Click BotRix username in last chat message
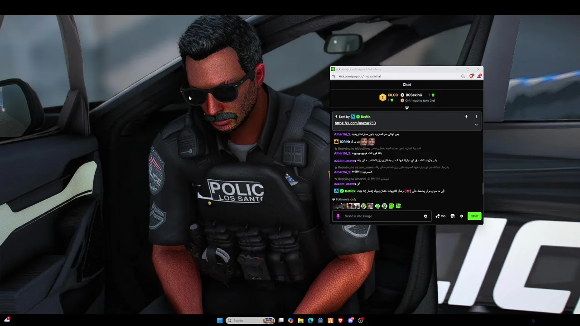This screenshot has height=326, width=580. [x=350, y=191]
